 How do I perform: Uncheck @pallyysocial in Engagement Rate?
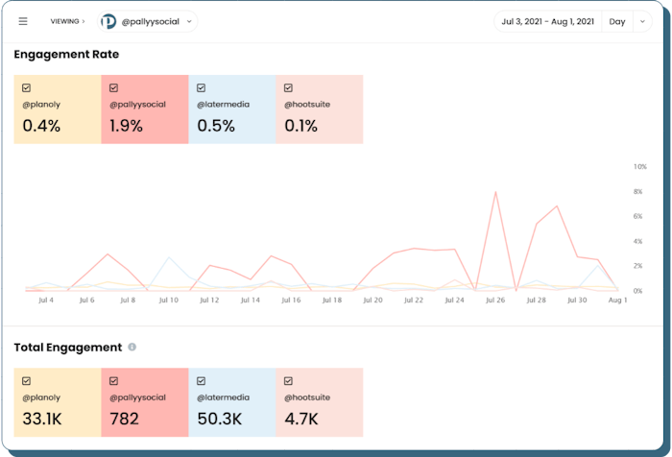tap(113, 88)
